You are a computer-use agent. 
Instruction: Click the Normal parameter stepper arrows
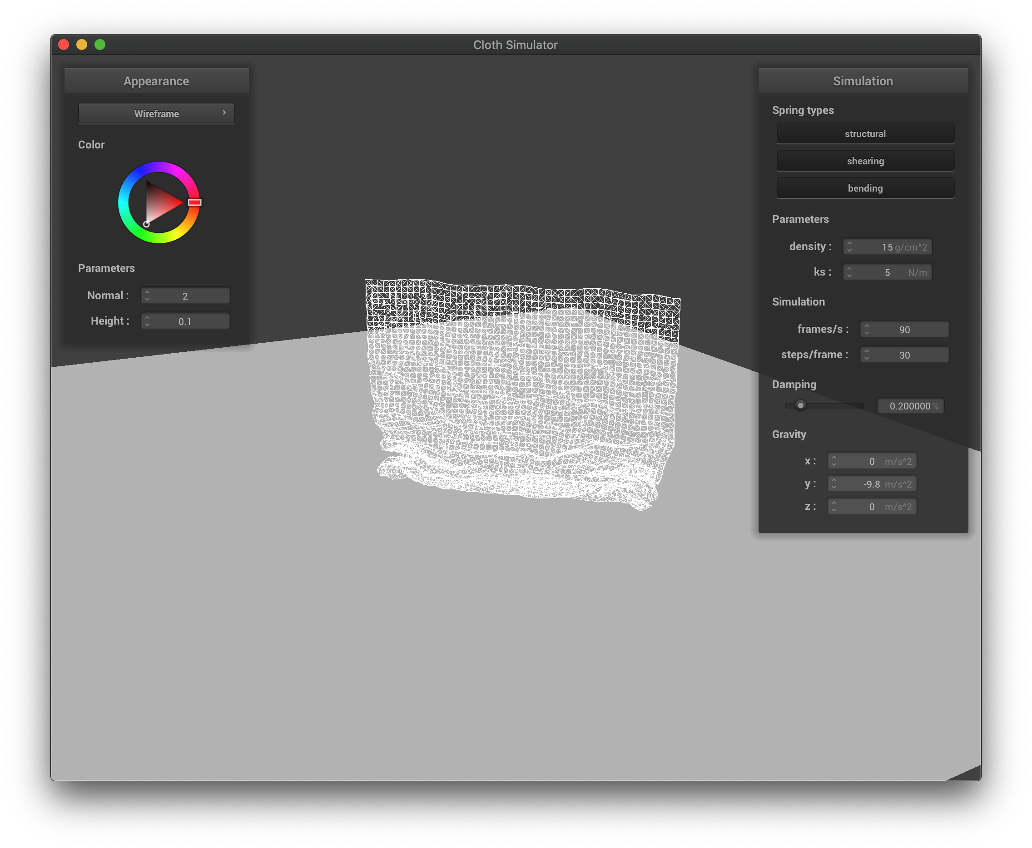(147, 296)
